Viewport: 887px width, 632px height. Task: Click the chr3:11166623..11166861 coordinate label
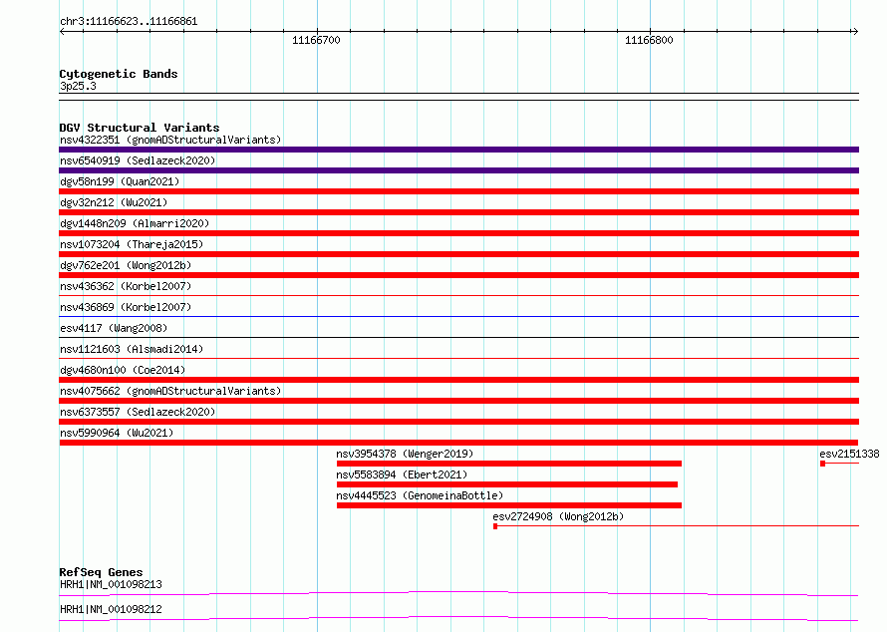[x=129, y=22]
